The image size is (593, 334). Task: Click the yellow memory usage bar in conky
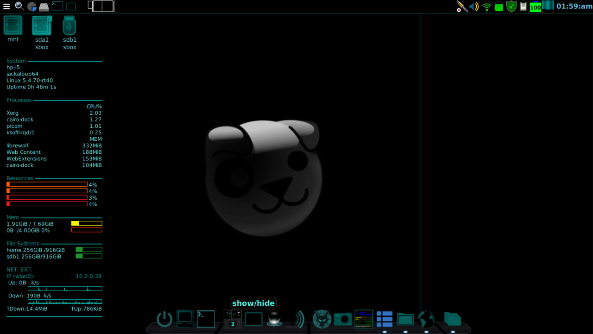pyautogui.click(x=87, y=223)
